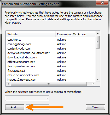Click the horizontal scrollbar left arrow
Viewport: 110px width, 115px height.
8,84
